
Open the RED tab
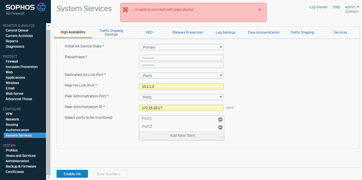[x=149, y=32]
